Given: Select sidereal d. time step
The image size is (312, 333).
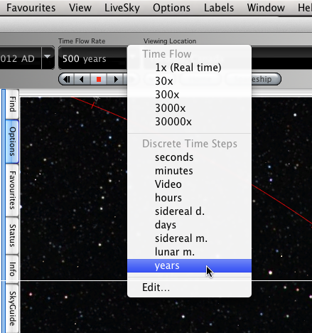Looking at the screenshot, I should 189,211.
